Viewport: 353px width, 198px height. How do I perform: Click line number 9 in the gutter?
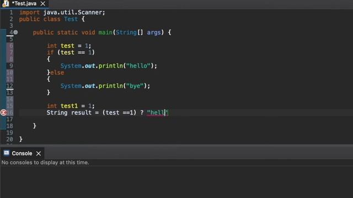[11, 66]
